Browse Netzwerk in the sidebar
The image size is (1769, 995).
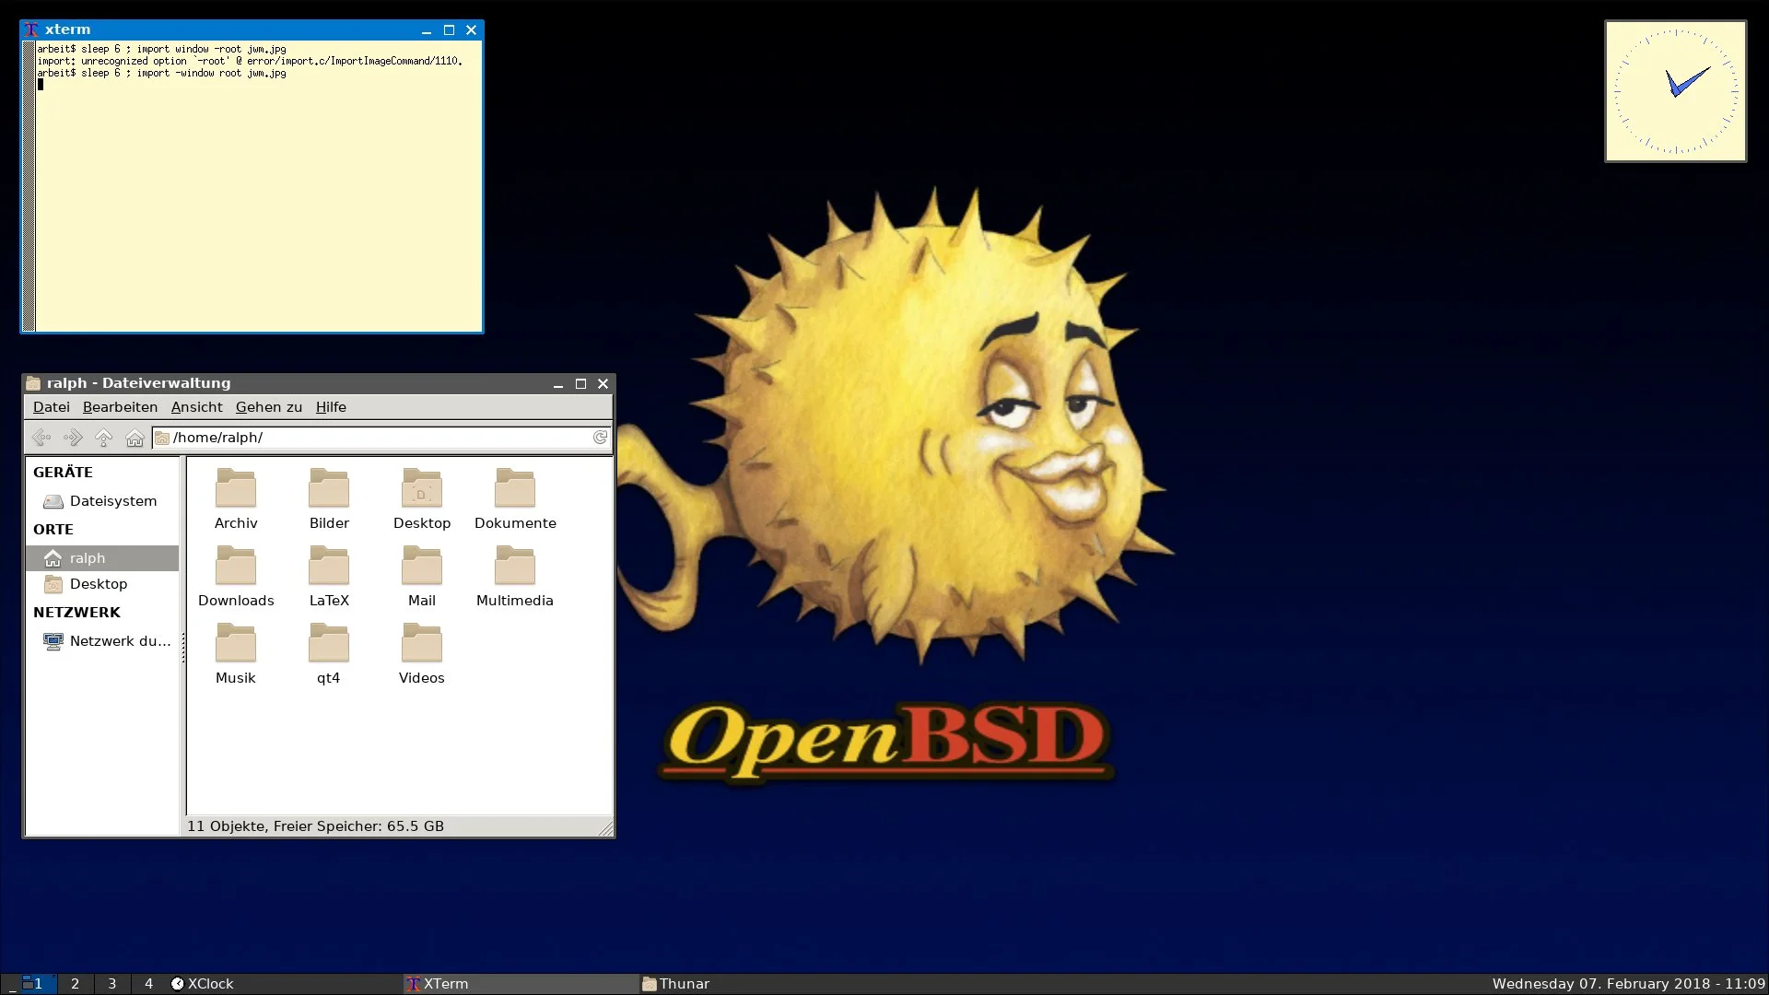(x=101, y=641)
